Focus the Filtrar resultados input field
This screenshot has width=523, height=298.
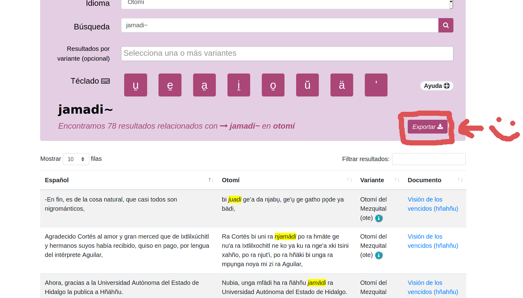click(428, 159)
